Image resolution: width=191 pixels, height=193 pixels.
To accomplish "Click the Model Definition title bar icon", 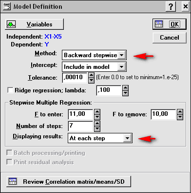I will [7, 6].
